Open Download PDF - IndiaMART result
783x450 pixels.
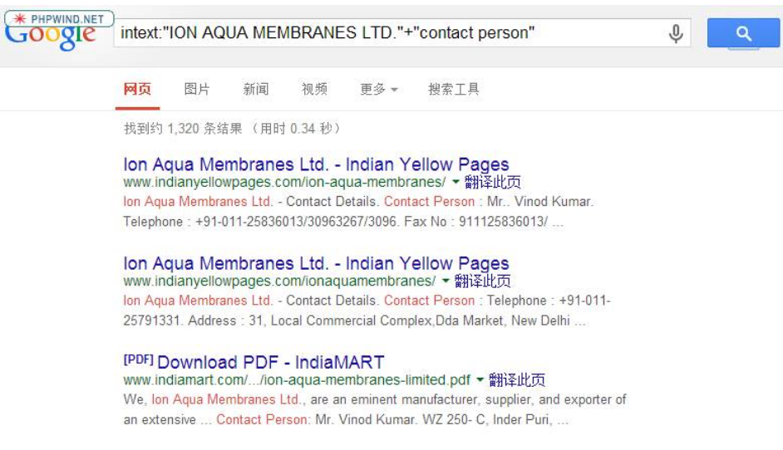(270, 362)
